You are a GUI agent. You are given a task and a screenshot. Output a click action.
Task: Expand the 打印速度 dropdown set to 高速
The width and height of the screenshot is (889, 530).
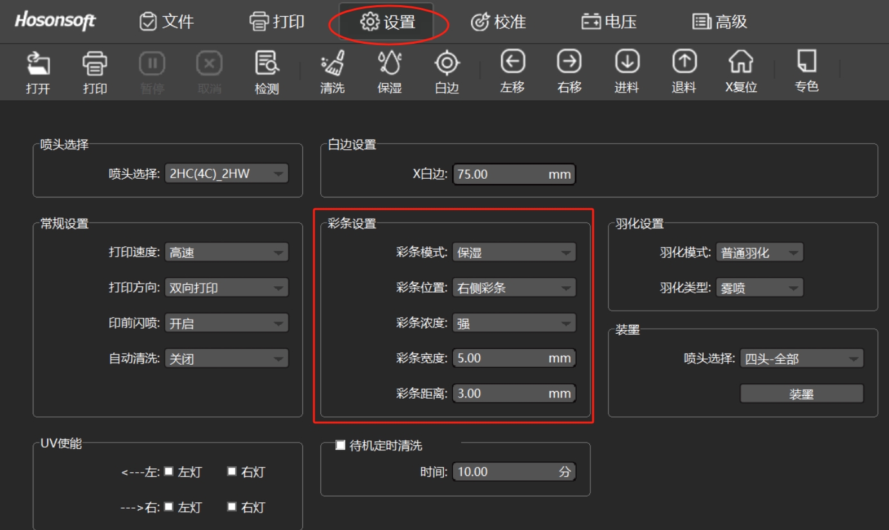tap(226, 252)
